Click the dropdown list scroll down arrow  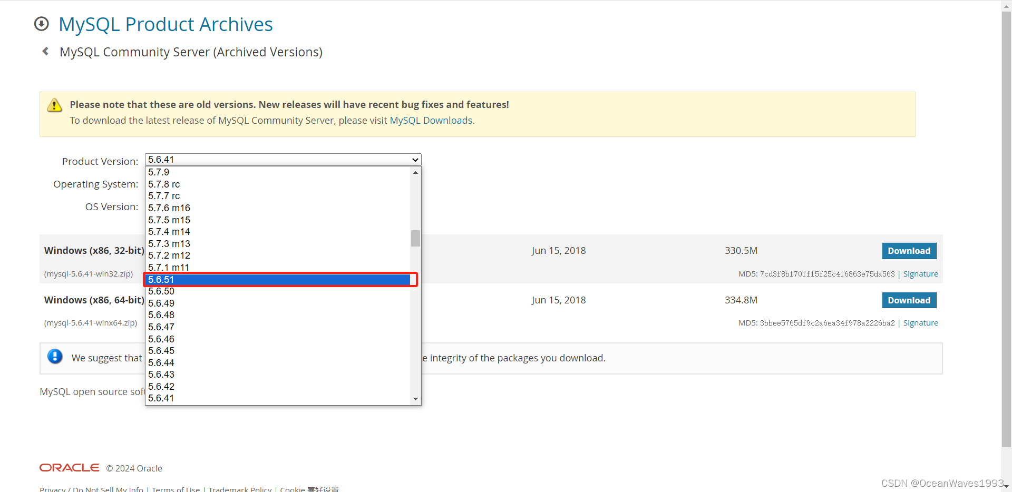point(415,399)
